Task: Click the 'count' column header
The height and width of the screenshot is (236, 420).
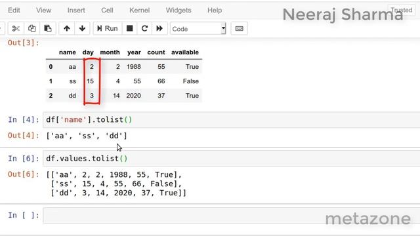Action: coord(156,52)
